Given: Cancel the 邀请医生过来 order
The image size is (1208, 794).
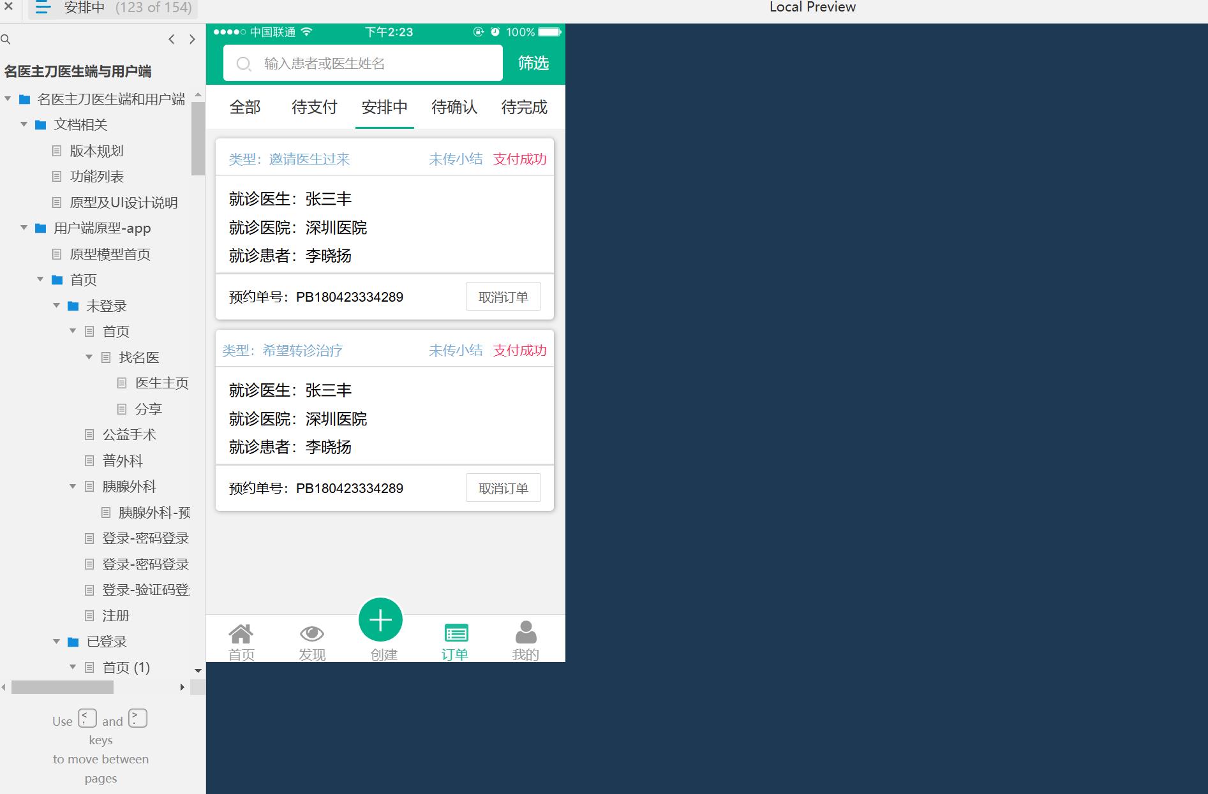Looking at the screenshot, I should [503, 297].
